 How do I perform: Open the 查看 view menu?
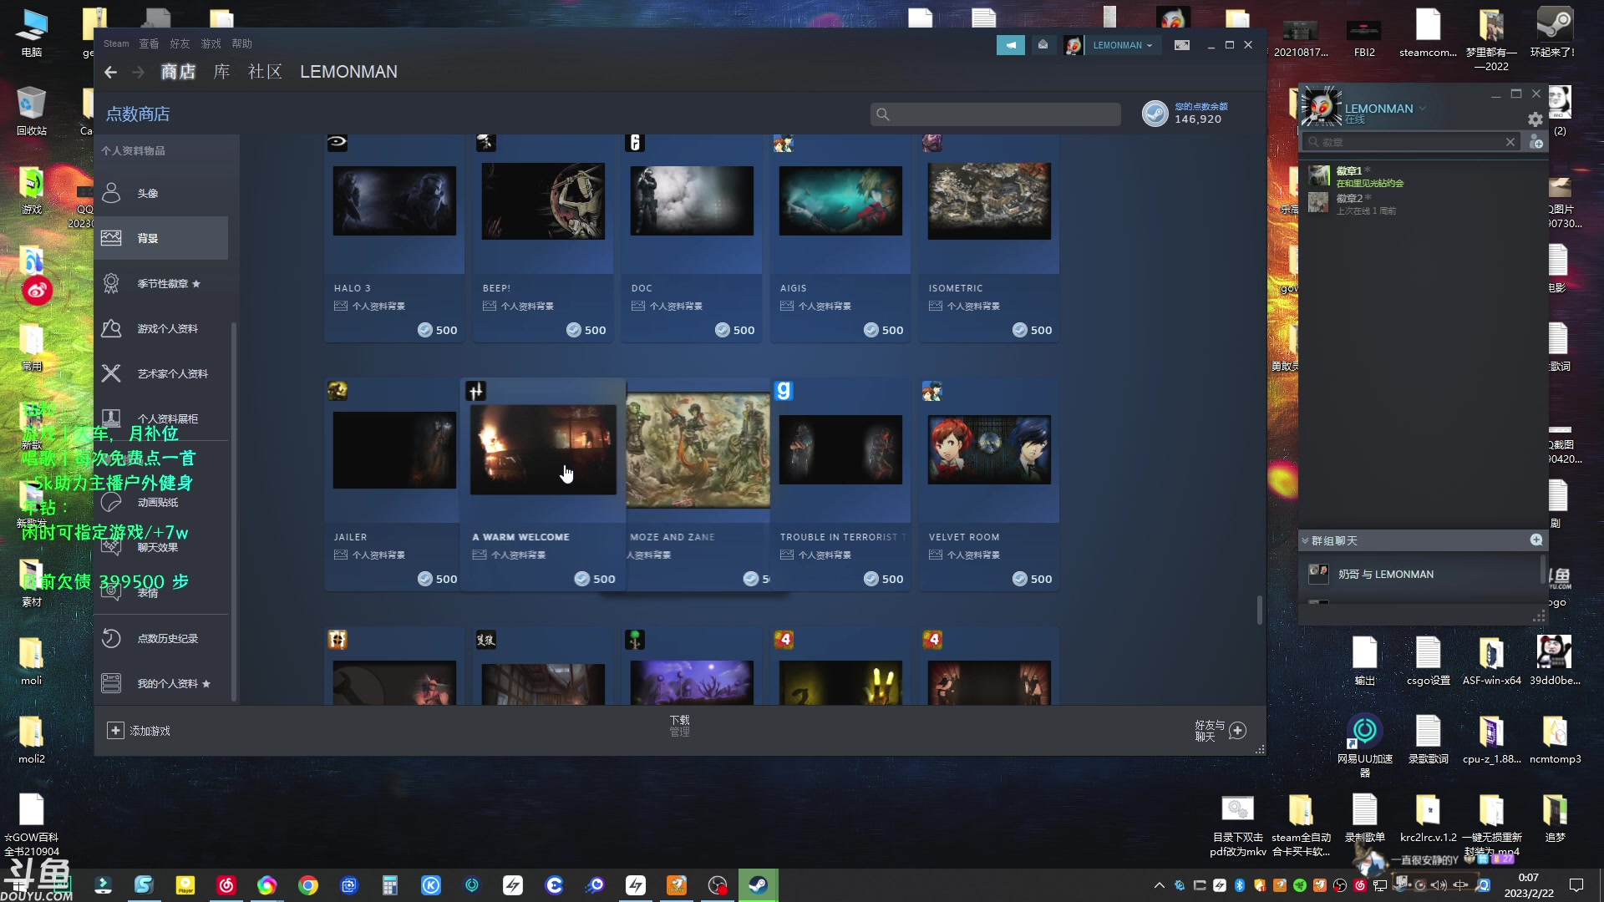click(149, 43)
